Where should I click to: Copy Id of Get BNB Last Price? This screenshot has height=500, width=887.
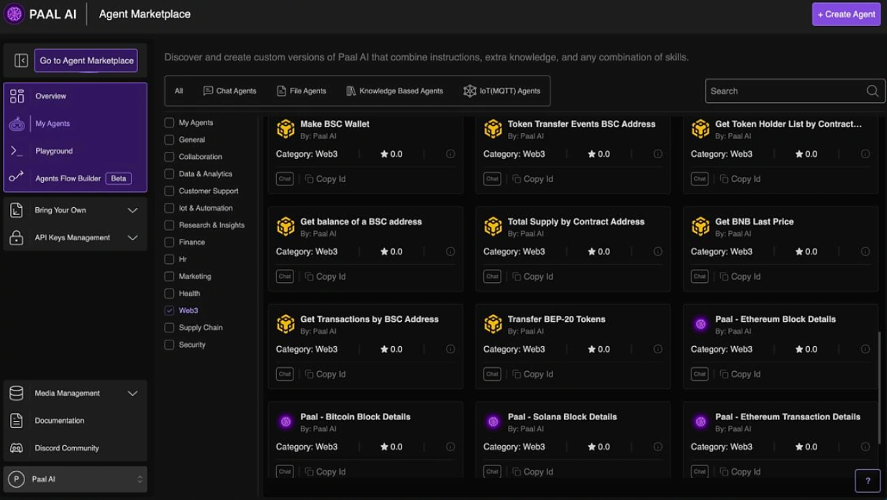[740, 276]
